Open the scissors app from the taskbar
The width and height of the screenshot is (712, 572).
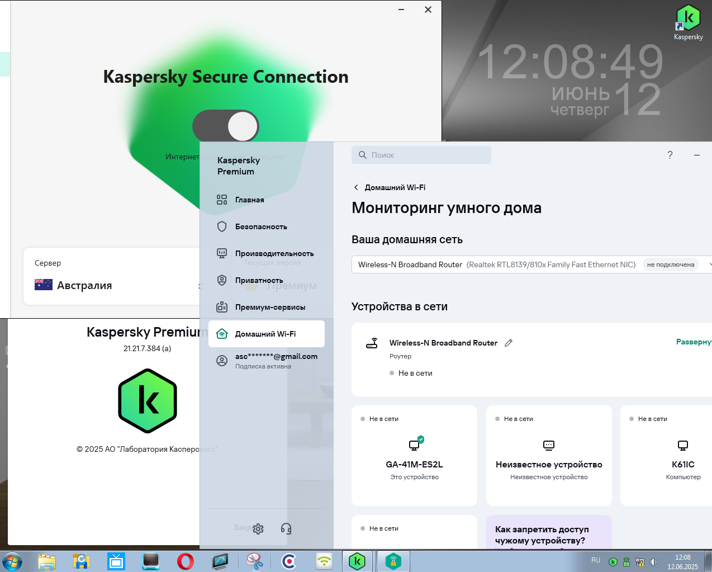(255, 561)
